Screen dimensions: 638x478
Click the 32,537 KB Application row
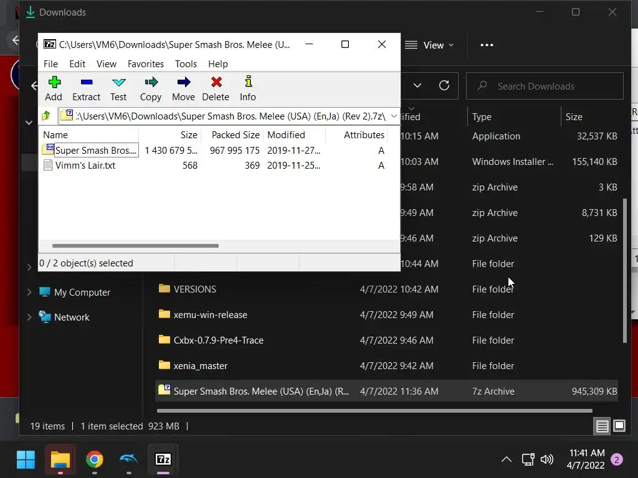click(x=508, y=136)
